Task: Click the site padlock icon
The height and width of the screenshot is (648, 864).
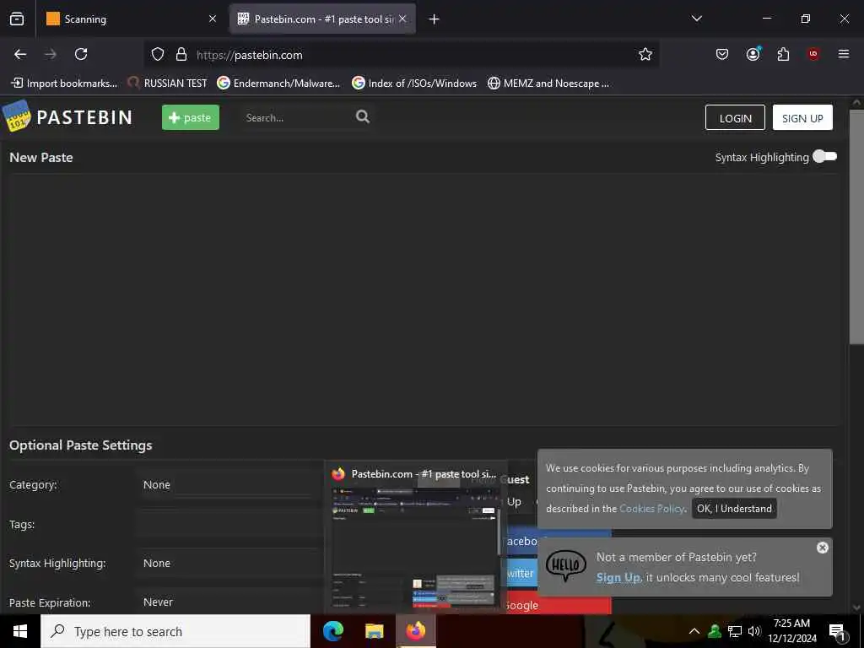Action: click(x=181, y=55)
